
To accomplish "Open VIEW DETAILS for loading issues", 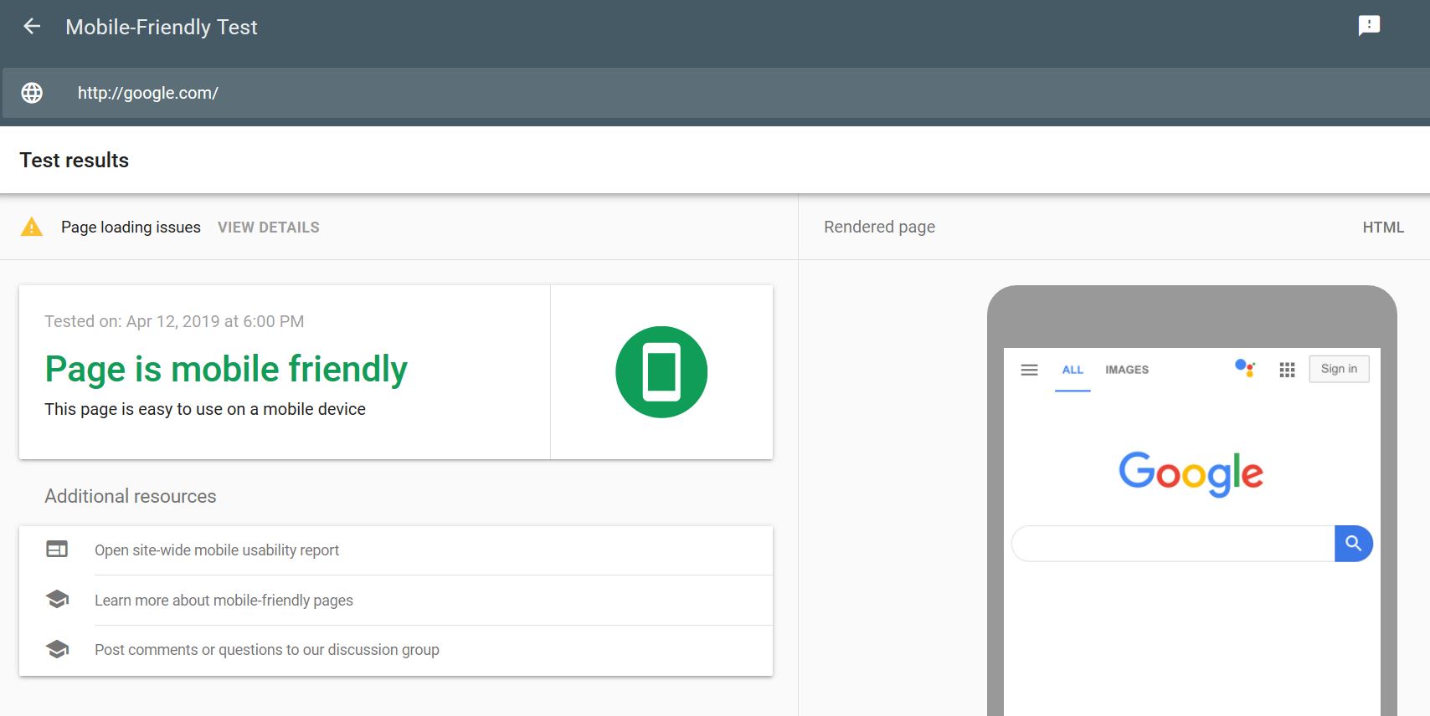I will (269, 228).
